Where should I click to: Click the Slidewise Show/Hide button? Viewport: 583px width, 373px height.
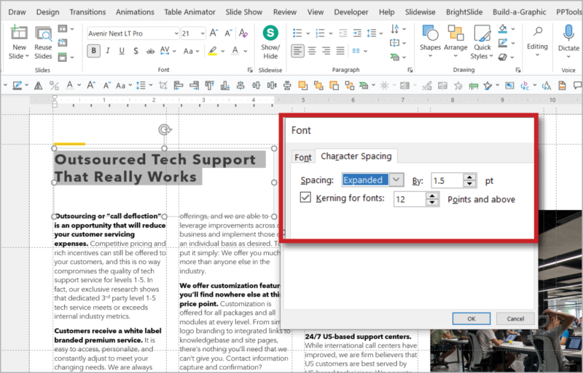pyautogui.click(x=270, y=43)
